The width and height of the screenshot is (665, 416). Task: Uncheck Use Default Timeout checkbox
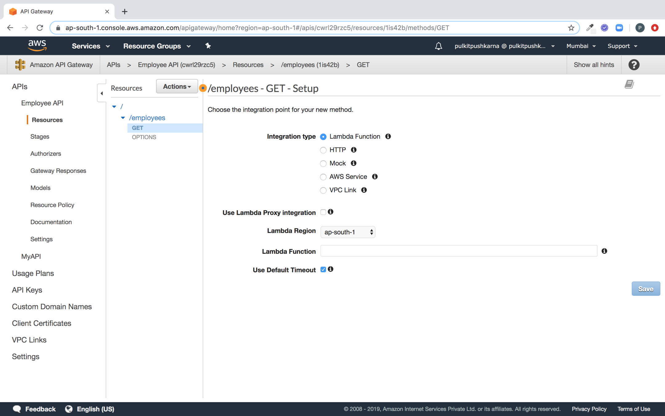point(323,270)
